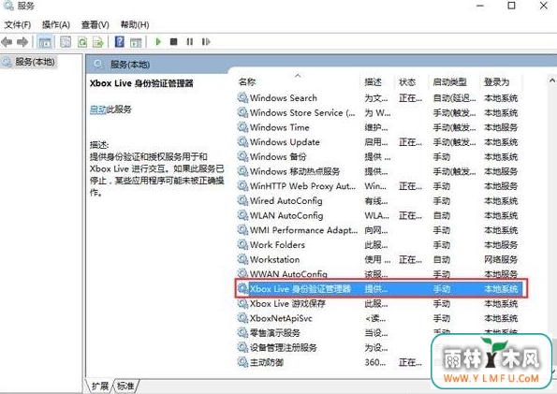Click the Stop service square icon
557x394 pixels.
pyautogui.click(x=174, y=42)
